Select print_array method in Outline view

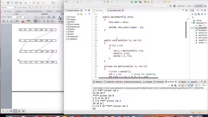click(x=202, y=38)
